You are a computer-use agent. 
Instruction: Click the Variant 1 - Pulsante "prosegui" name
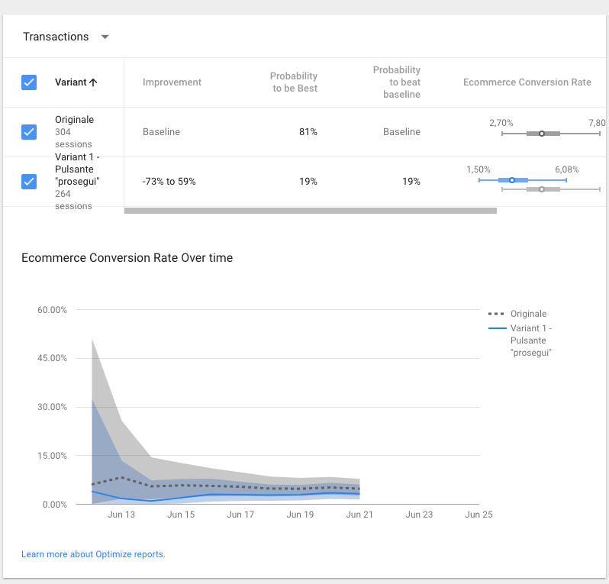coord(77,169)
